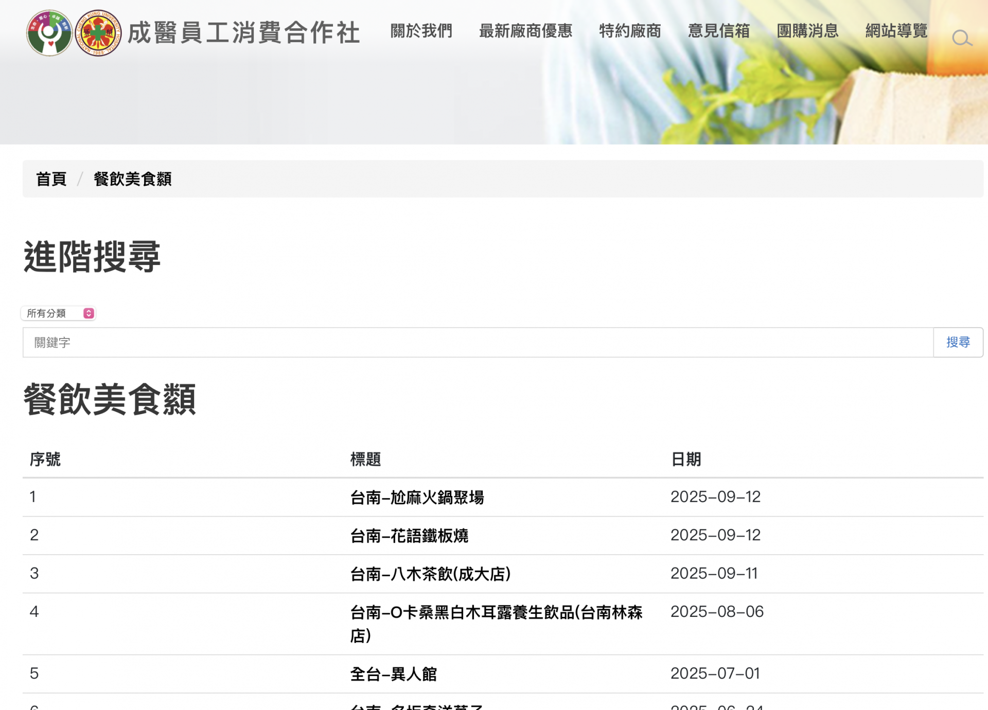Image resolution: width=988 pixels, height=710 pixels.
Task: Click the green hospital logo emblem
Action: click(49, 33)
